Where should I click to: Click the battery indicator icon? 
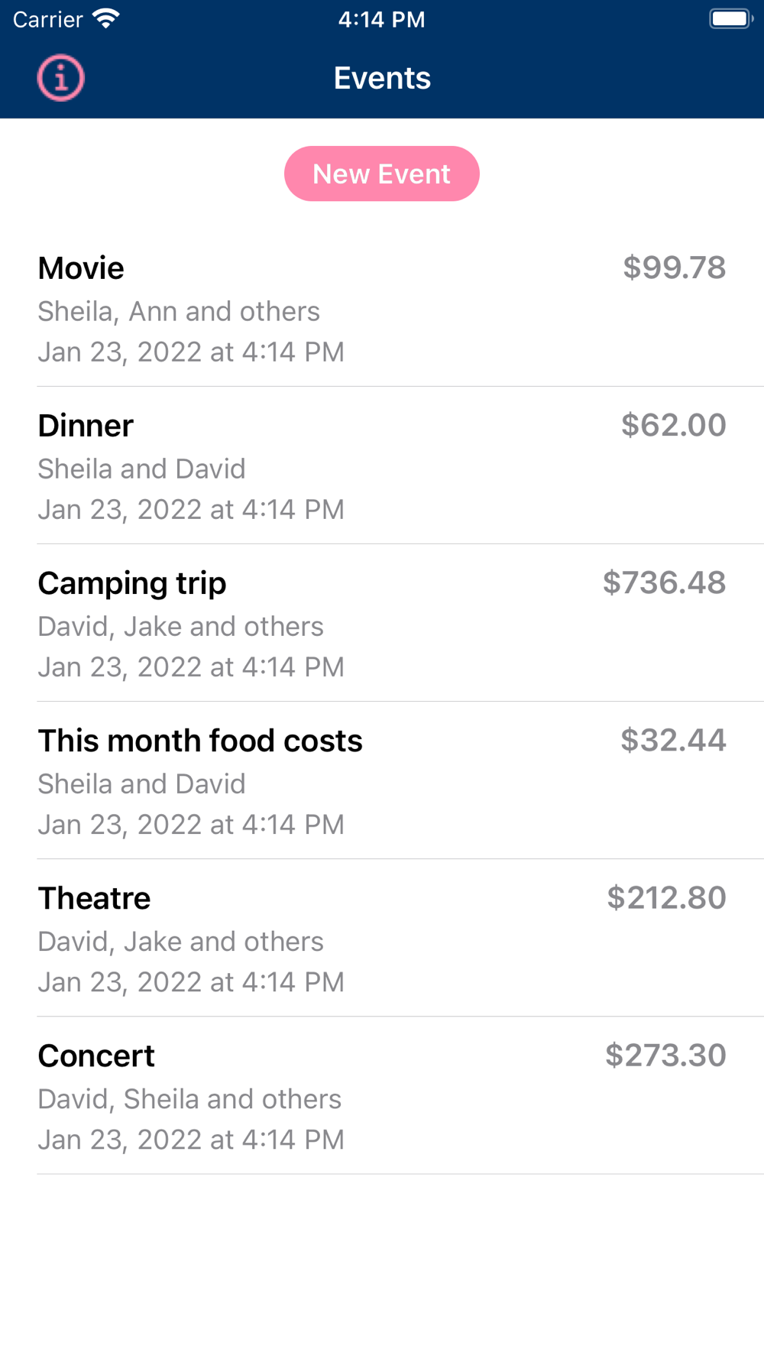[730, 18]
